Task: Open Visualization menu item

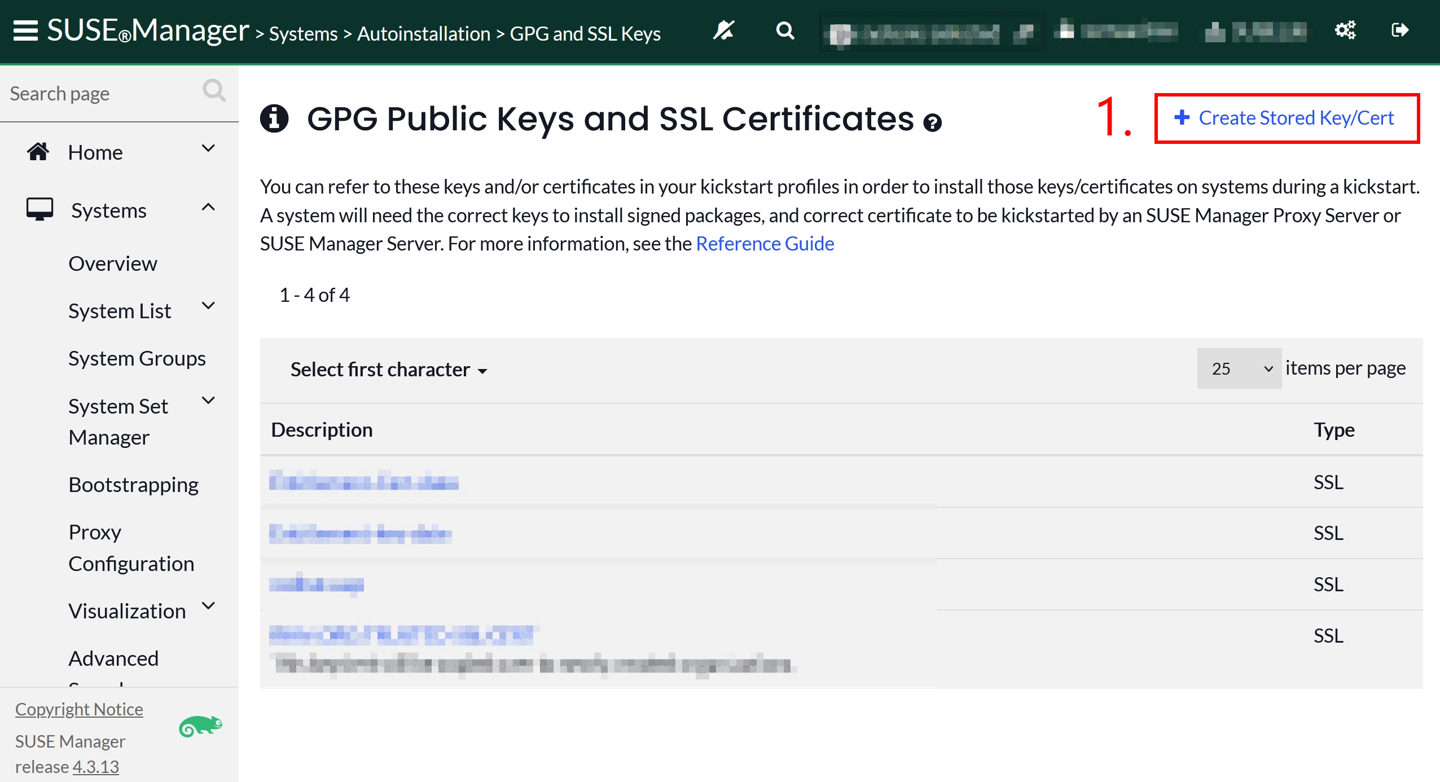Action: [x=127, y=611]
